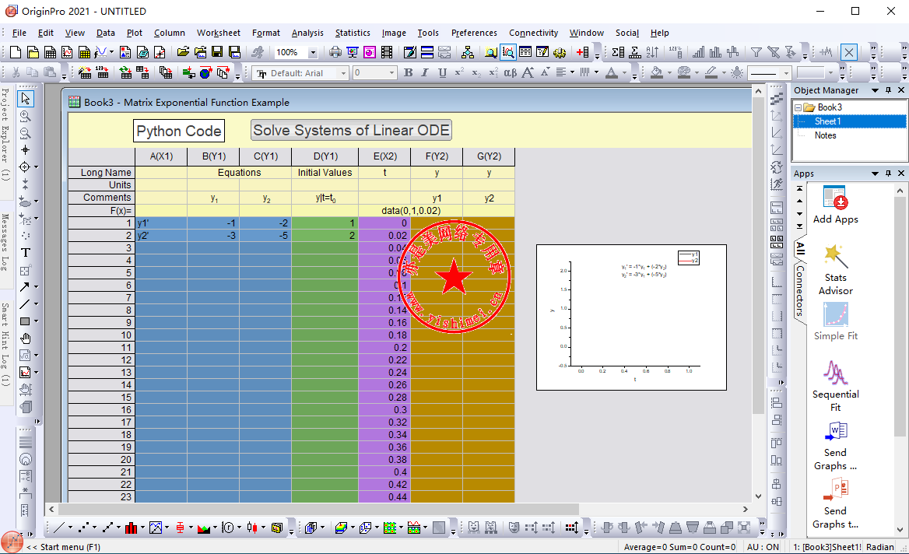Click the Add Data Filter funnel icon

(x=756, y=53)
